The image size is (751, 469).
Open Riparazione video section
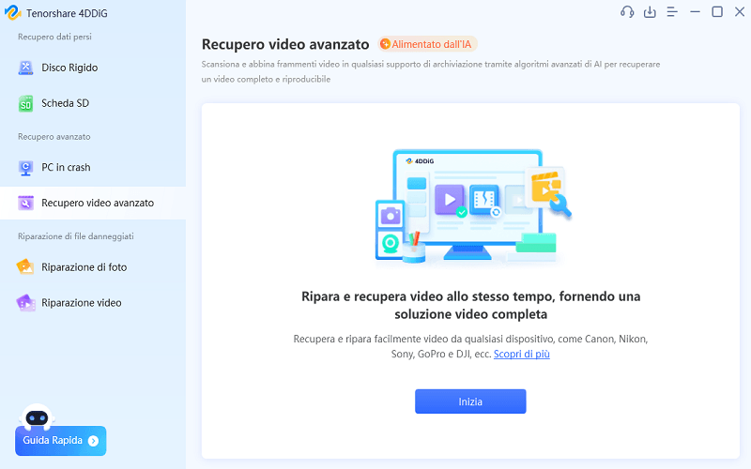[93, 303]
